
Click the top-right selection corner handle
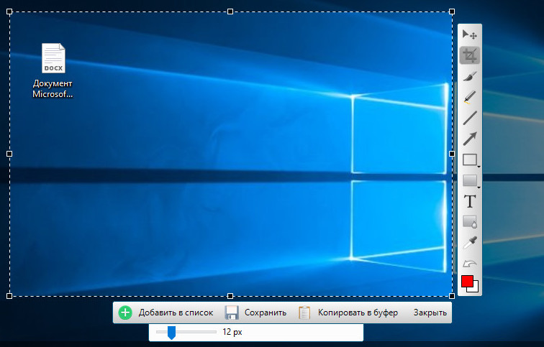point(452,11)
